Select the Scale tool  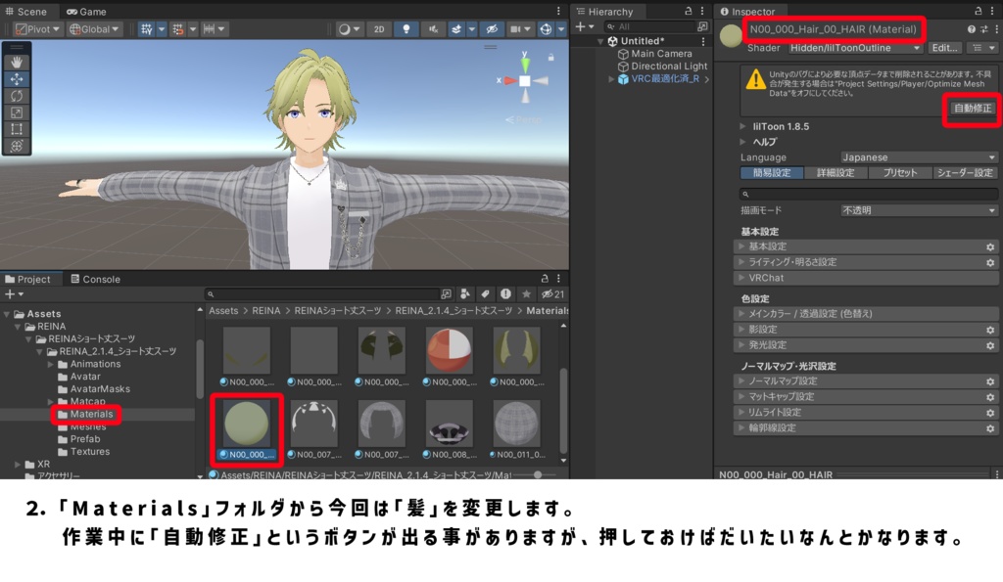click(x=16, y=112)
